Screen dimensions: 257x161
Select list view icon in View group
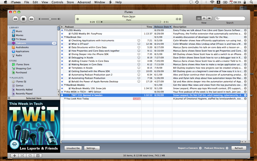coord(199,18)
